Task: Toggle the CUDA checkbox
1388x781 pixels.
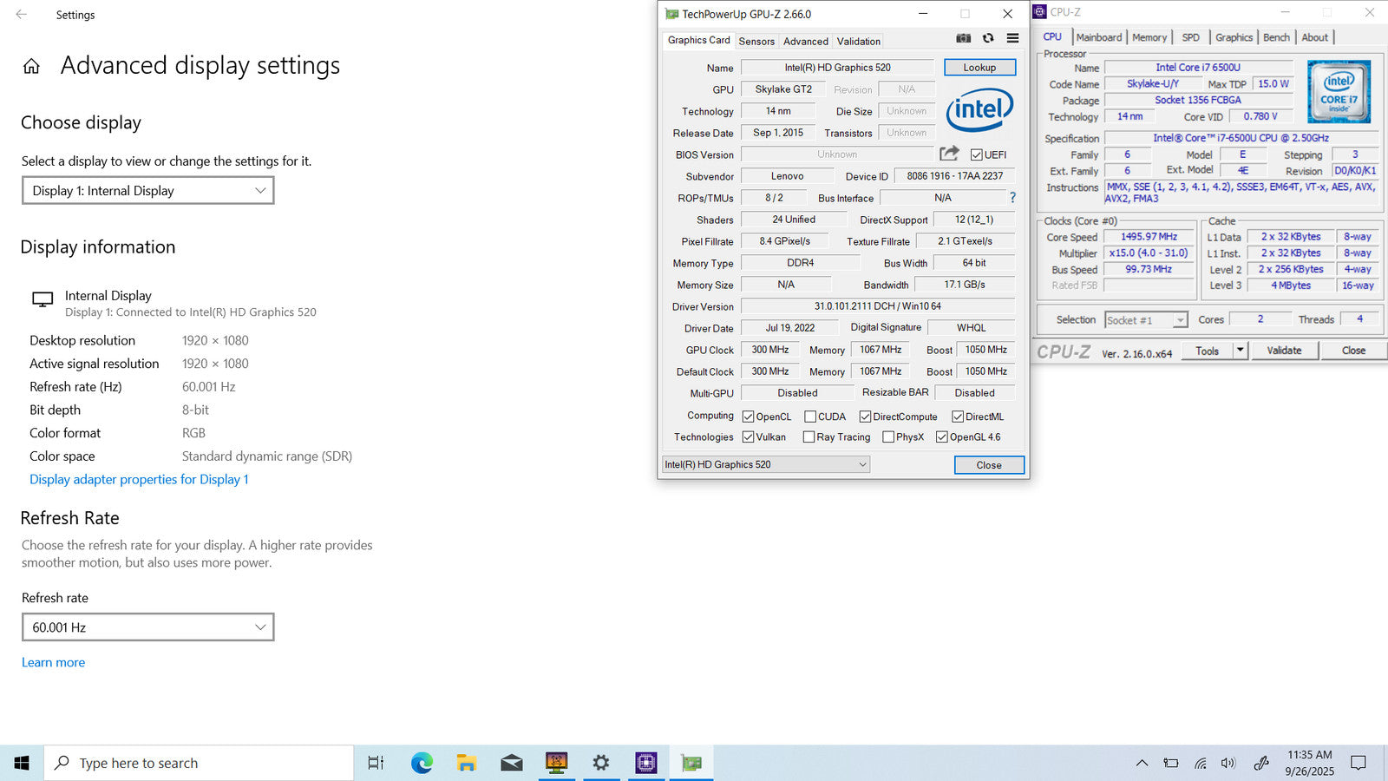Action: 810,417
